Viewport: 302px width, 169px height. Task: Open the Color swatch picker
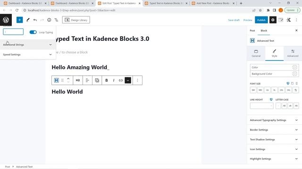click(x=294, y=67)
